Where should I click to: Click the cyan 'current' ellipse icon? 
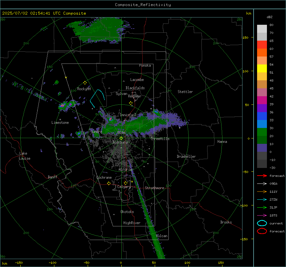click(262, 223)
